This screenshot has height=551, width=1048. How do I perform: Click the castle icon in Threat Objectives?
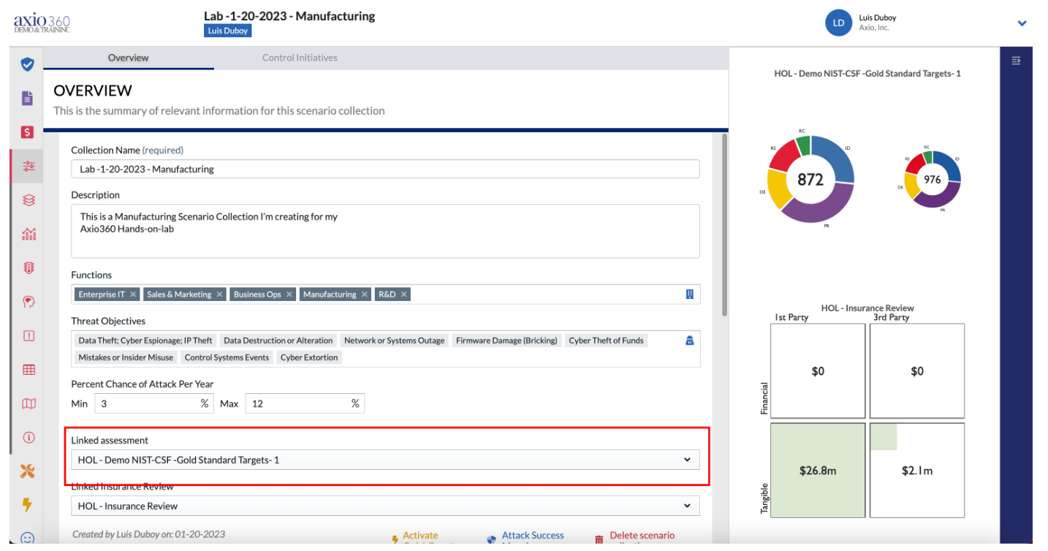[689, 340]
